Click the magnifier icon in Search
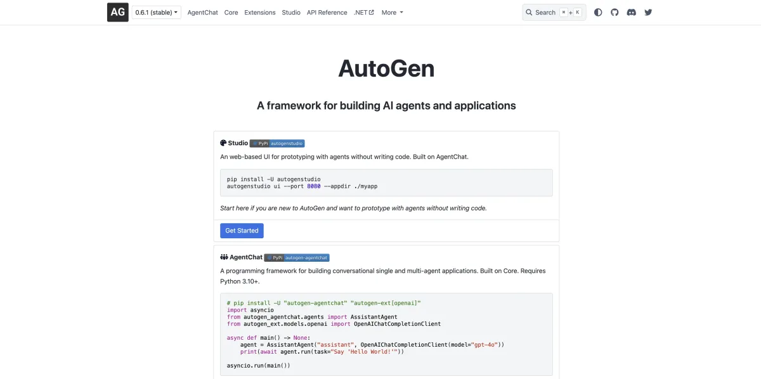761x379 pixels. click(529, 13)
